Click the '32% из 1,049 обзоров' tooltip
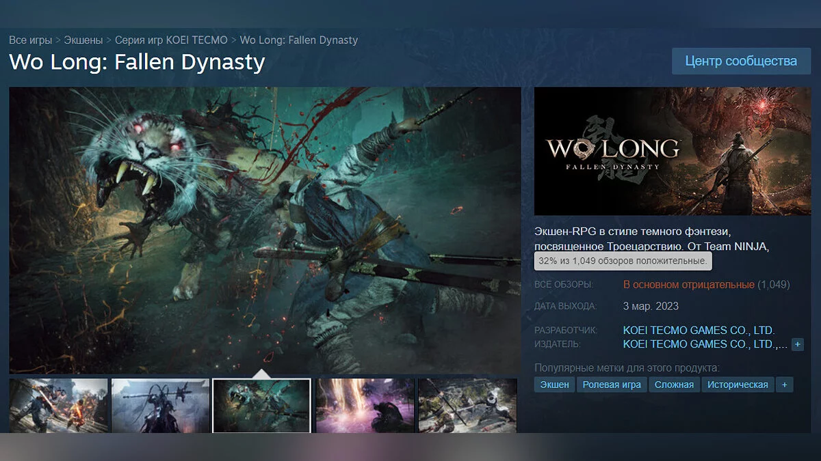This screenshot has width=821, height=461. [623, 261]
